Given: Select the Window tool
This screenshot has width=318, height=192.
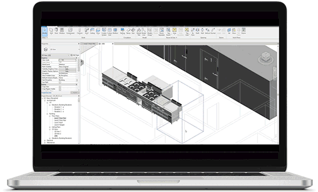Looking at the screenshot, I should (62, 31).
